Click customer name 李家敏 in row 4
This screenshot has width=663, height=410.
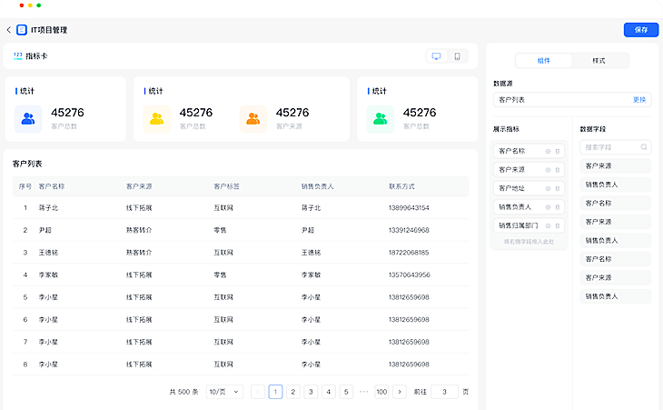click(49, 275)
